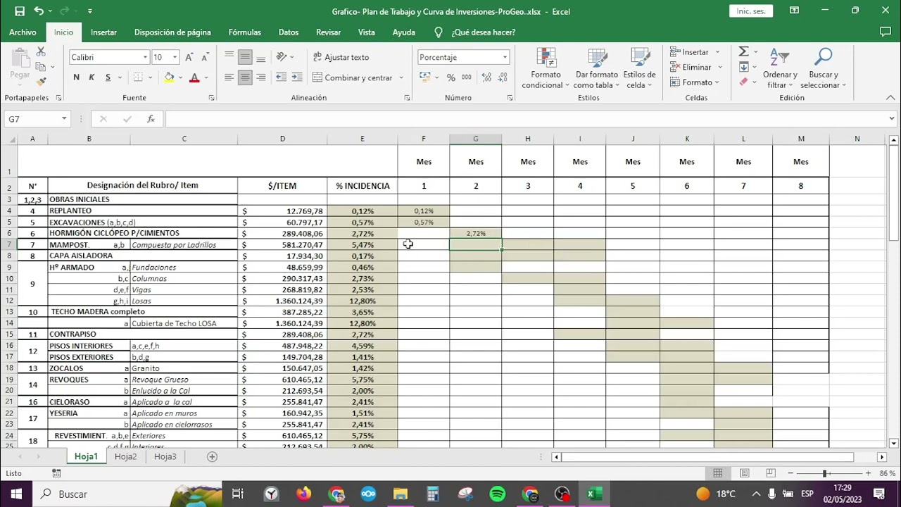Image resolution: width=901 pixels, height=507 pixels.
Task: Redo the last action
Action: (x=65, y=11)
